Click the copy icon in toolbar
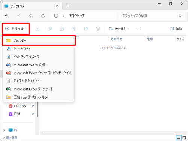Screen dimensions: 188x141 coord(50,29)
